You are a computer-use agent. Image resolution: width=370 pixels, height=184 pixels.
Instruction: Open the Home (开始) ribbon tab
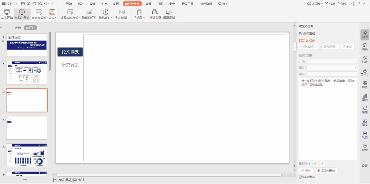(69, 4)
